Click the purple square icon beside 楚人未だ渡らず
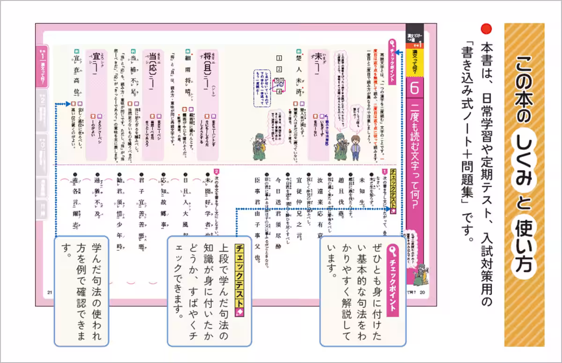562x363 pixels. [302, 103]
